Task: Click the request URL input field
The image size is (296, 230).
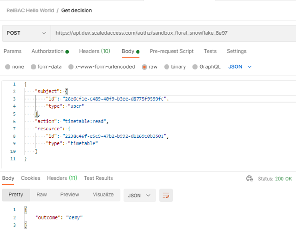Action: point(173,33)
